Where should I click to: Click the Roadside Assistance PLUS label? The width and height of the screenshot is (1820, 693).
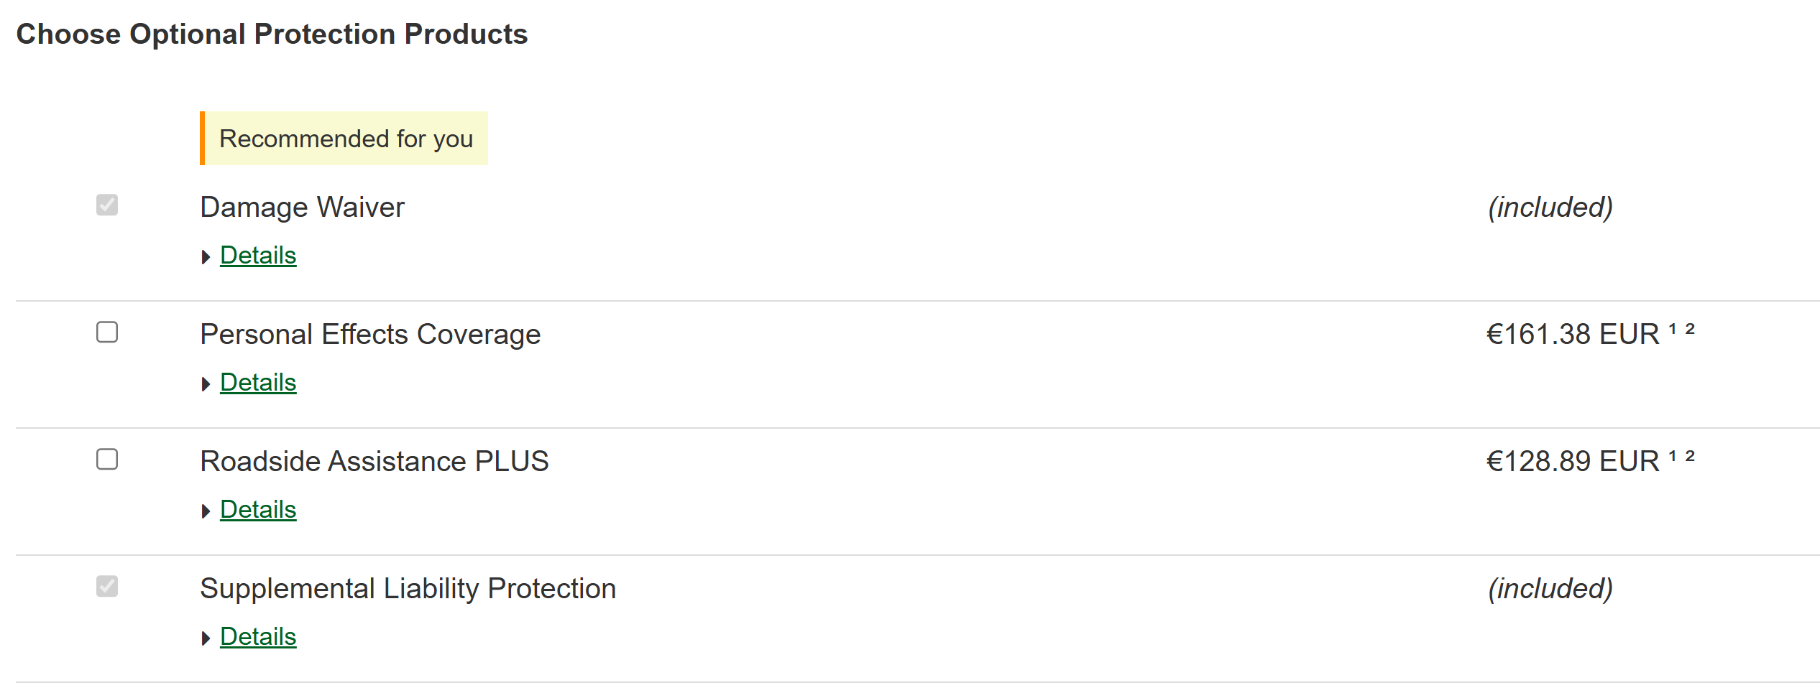click(374, 462)
